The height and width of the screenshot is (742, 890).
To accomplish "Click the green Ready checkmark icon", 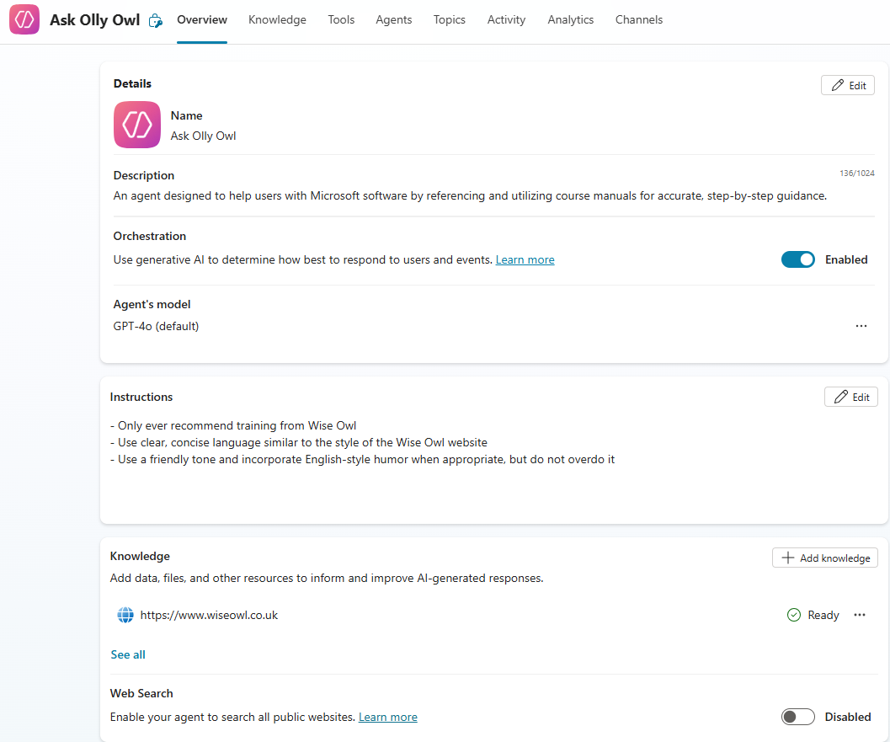I will click(x=794, y=615).
